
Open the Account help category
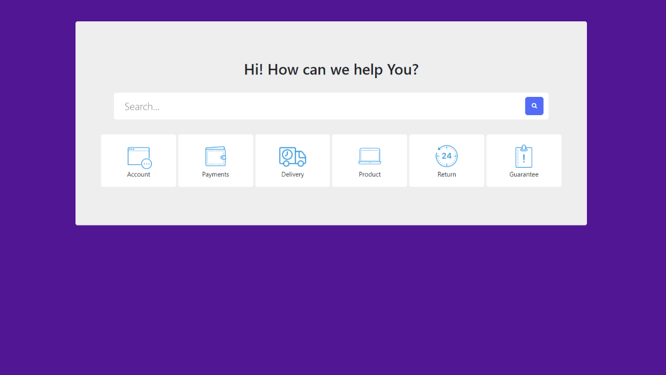(x=138, y=160)
